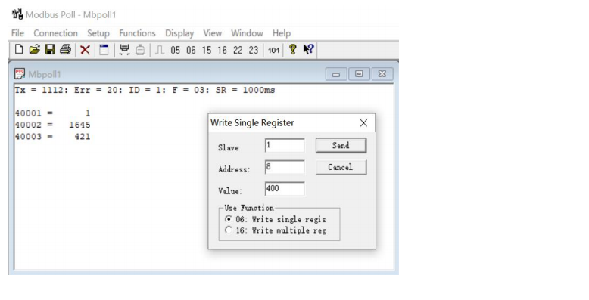Open the Connection menu

pyautogui.click(x=55, y=33)
